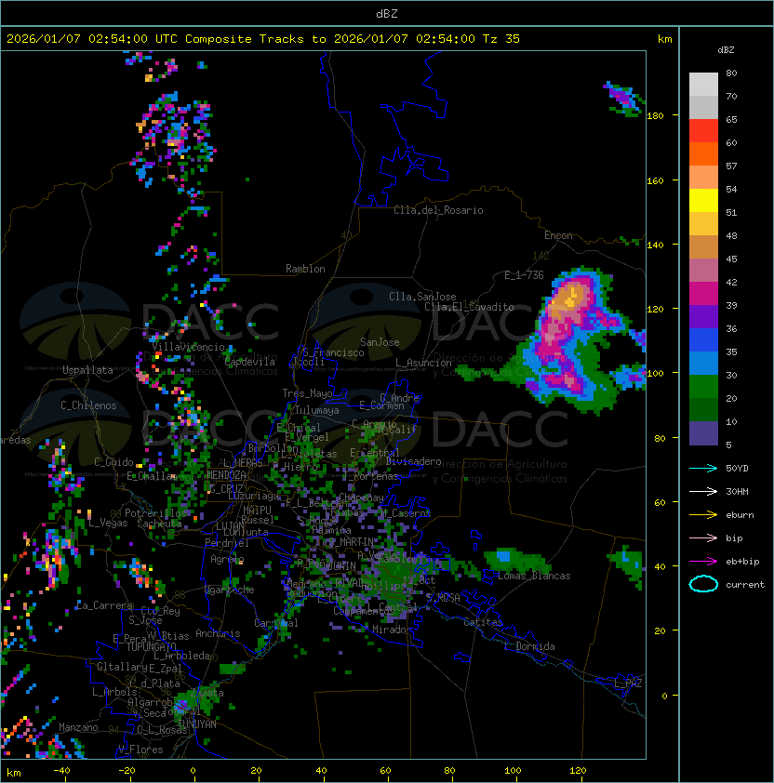Click the pink bip arrow legend icon

(703, 537)
